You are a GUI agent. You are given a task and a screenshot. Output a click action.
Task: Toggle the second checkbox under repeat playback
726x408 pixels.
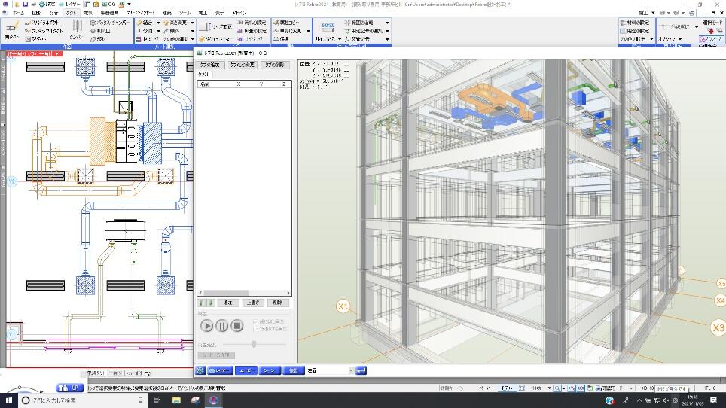[255, 330]
